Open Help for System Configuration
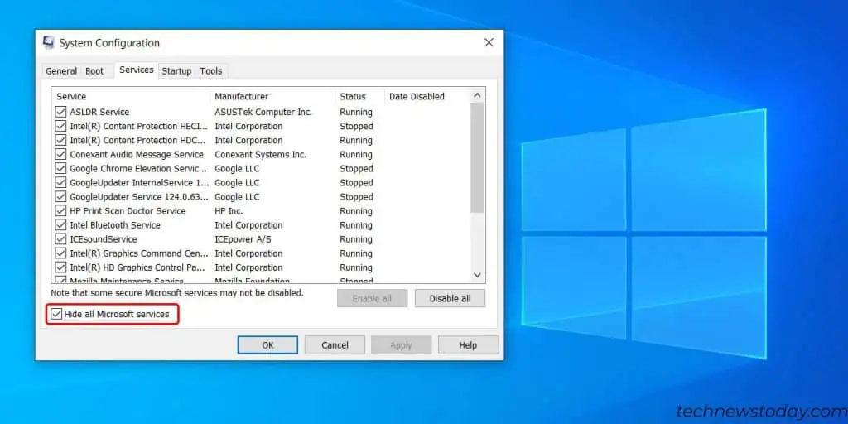The image size is (848, 424). [469, 345]
